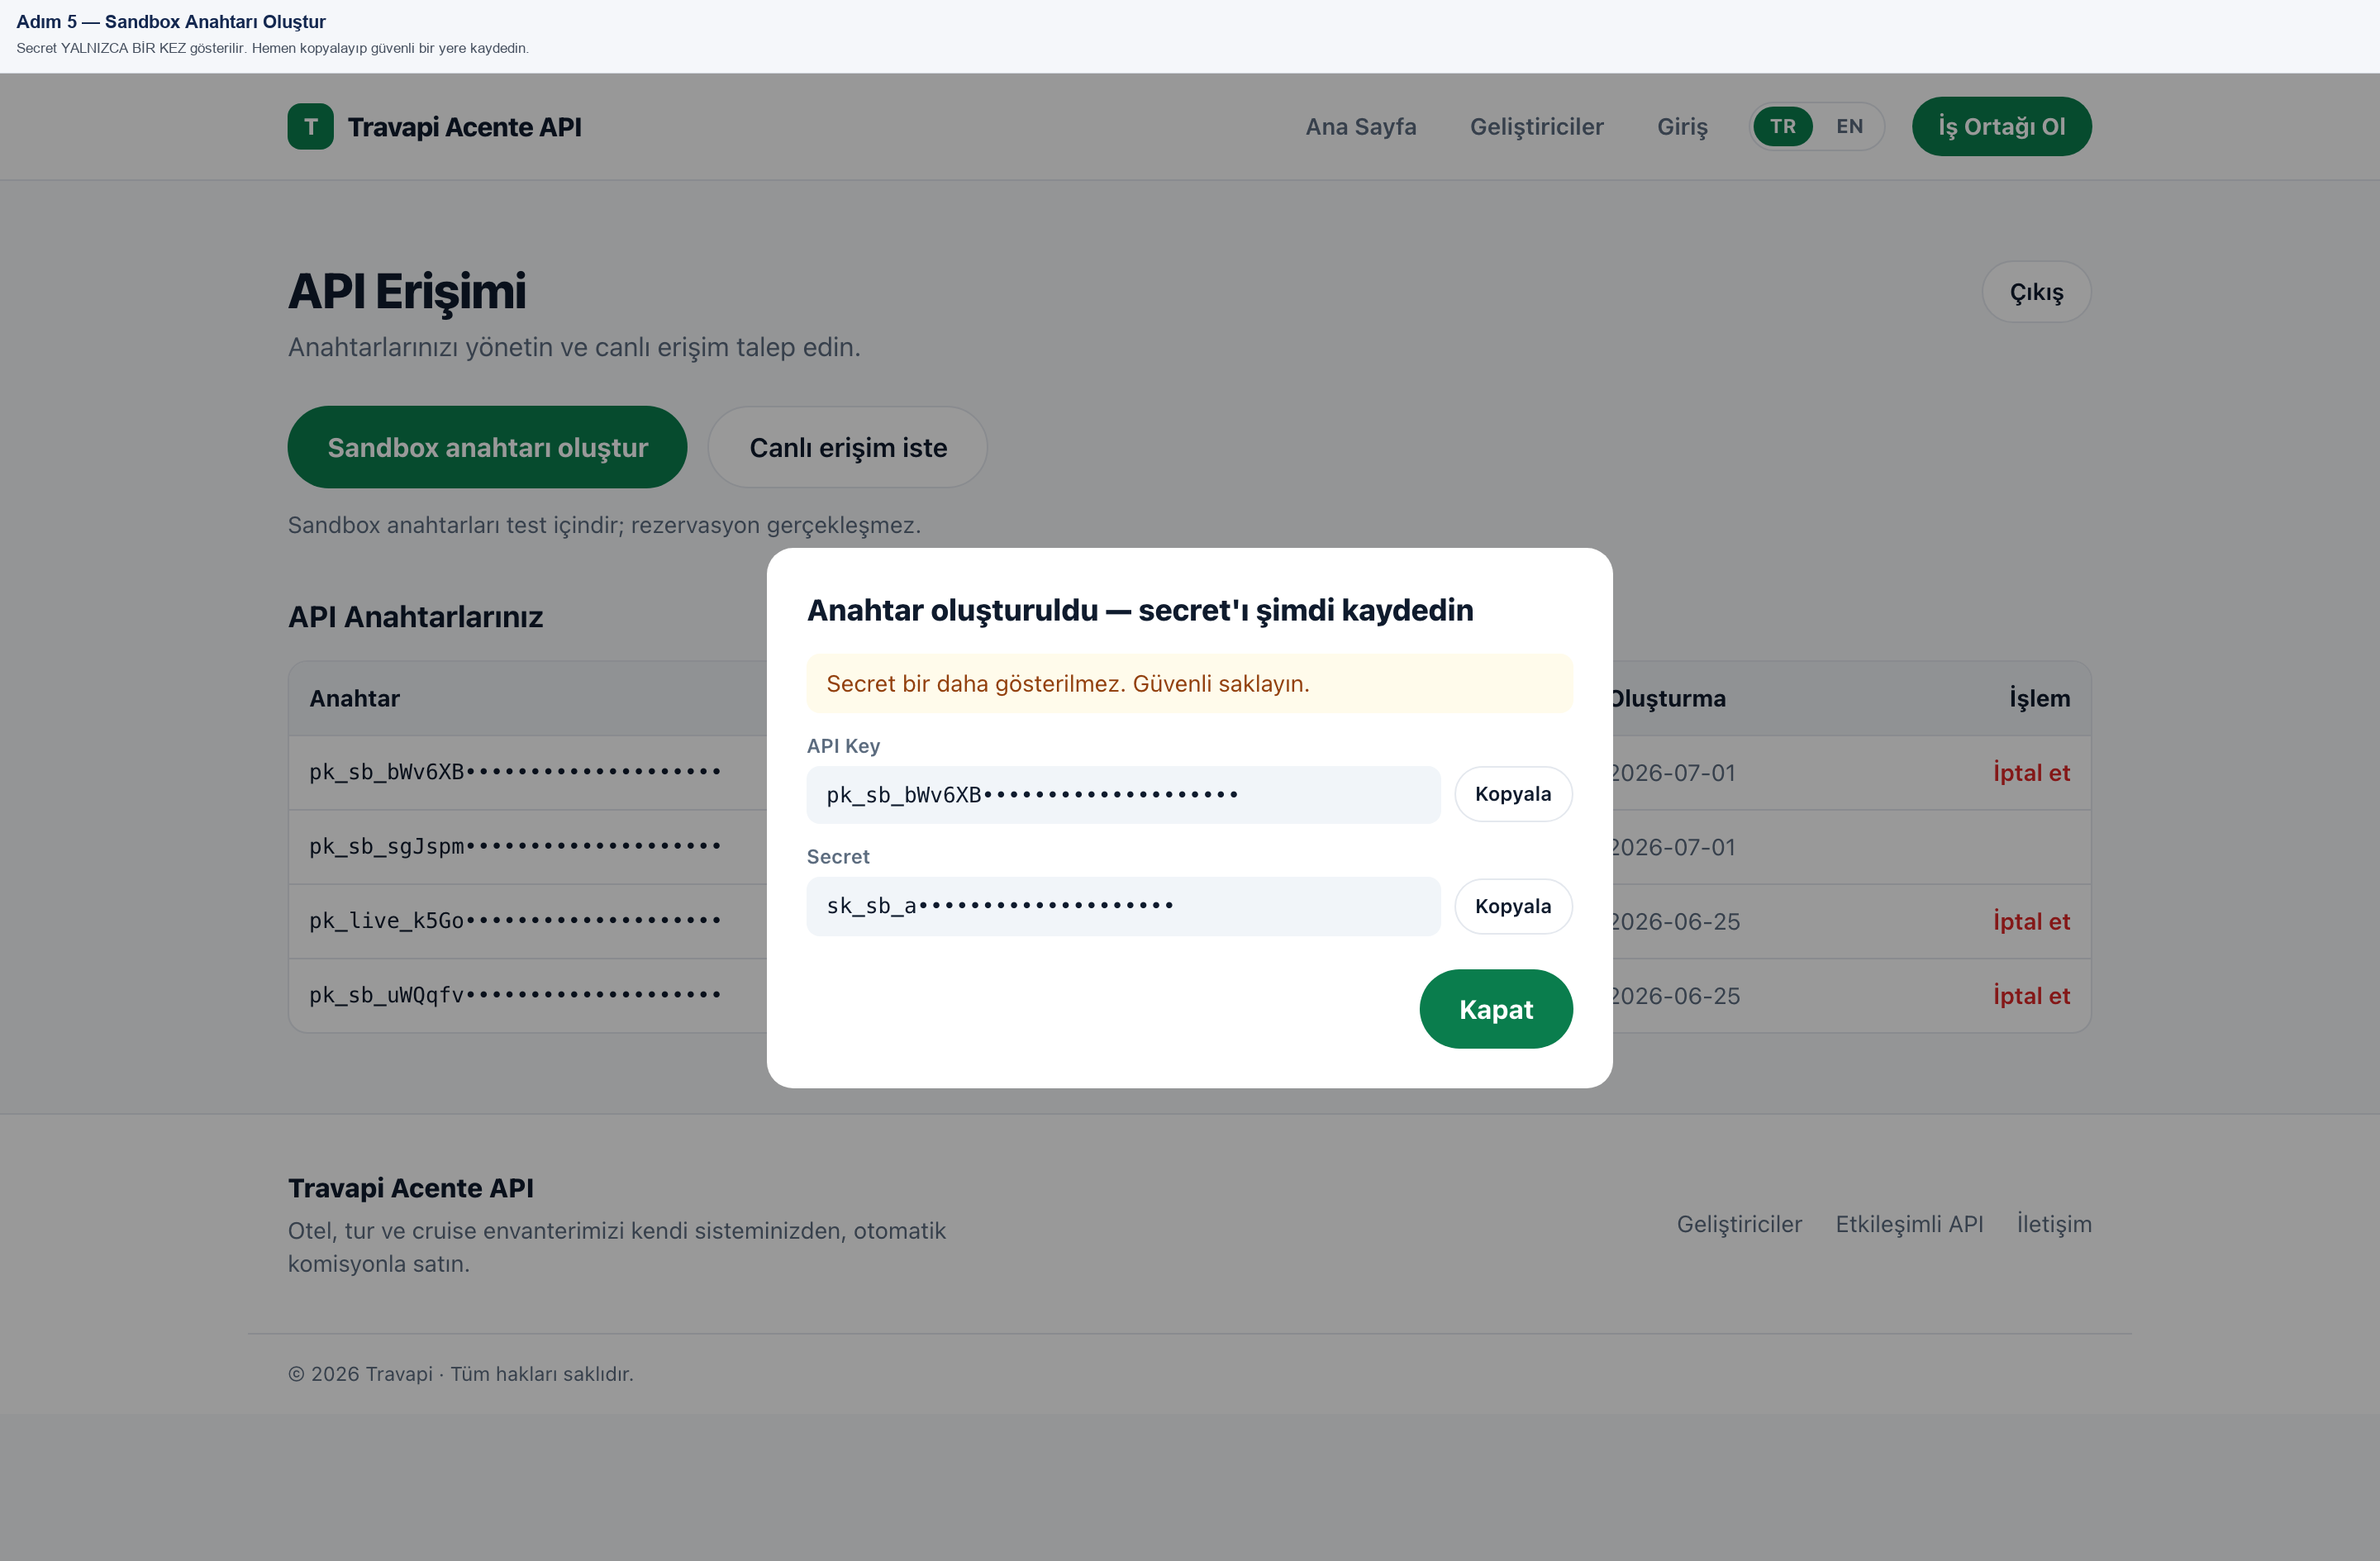Screen dimensions: 2380x1561
Task: Click the Secret field sk_sb_a
Action: [x=1123, y=906]
